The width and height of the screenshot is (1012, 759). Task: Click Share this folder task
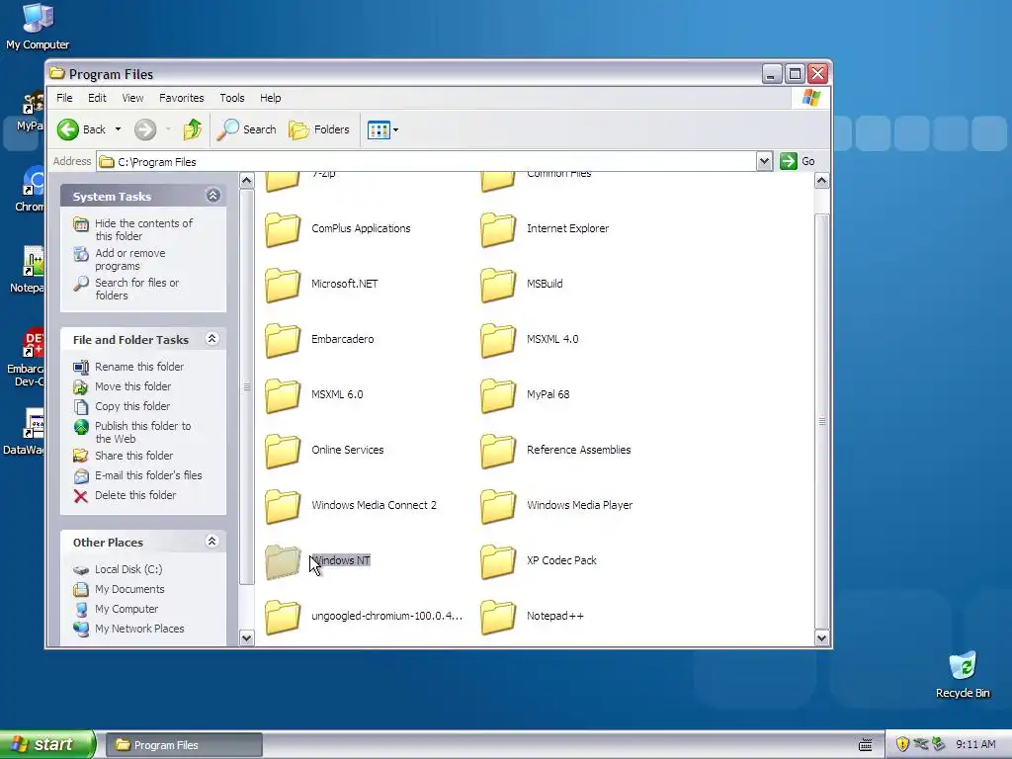(x=133, y=456)
